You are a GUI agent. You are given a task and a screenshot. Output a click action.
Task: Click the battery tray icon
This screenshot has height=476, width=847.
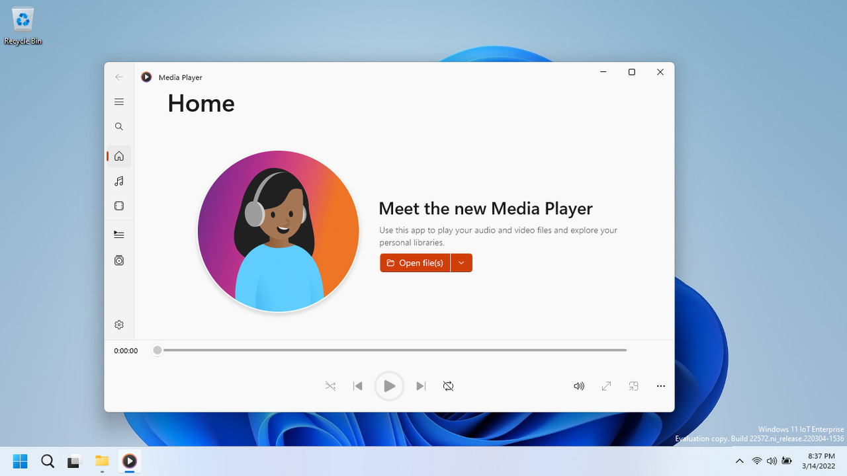coord(787,461)
